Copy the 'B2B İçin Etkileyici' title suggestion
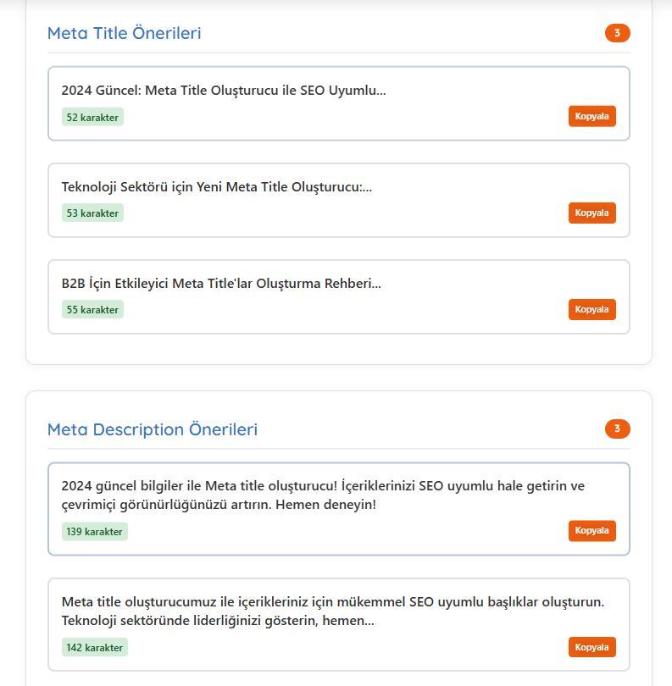 (591, 309)
